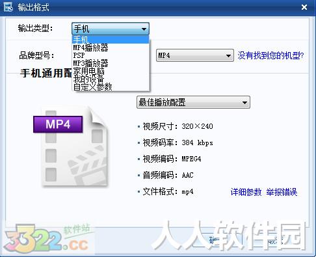Click the 举报错误 link

(x=282, y=192)
